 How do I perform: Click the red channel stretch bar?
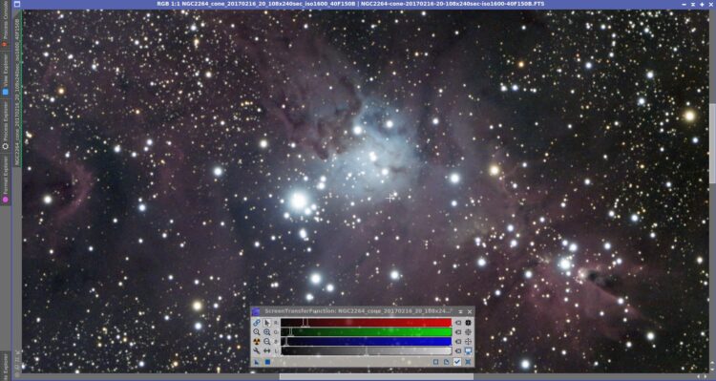pos(367,323)
